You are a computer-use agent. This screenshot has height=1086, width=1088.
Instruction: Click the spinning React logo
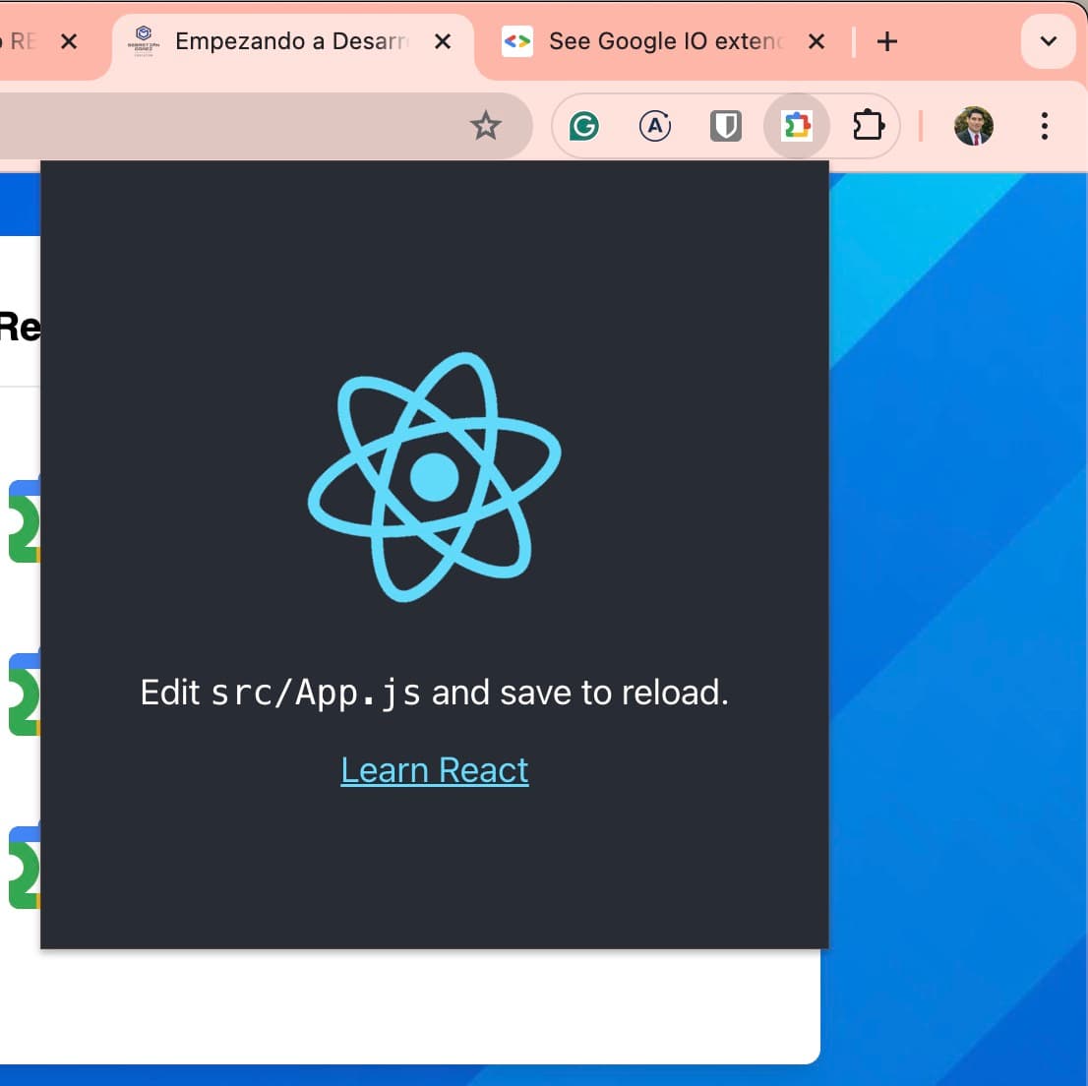pos(435,477)
